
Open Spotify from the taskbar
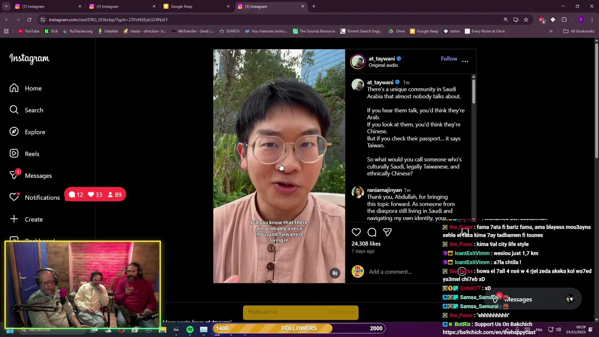tap(190, 330)
